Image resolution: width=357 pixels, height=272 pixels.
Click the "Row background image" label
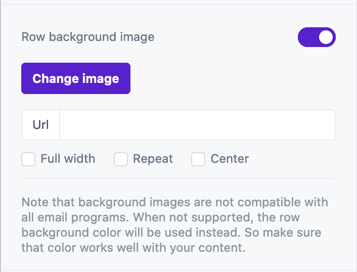pos(88,37)
